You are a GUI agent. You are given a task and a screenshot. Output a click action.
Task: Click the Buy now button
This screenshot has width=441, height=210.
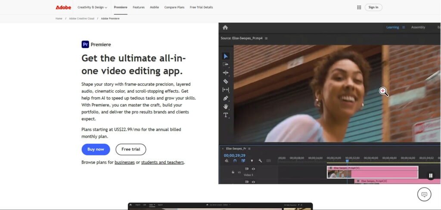pyautogui.click(x=96, y=149)
